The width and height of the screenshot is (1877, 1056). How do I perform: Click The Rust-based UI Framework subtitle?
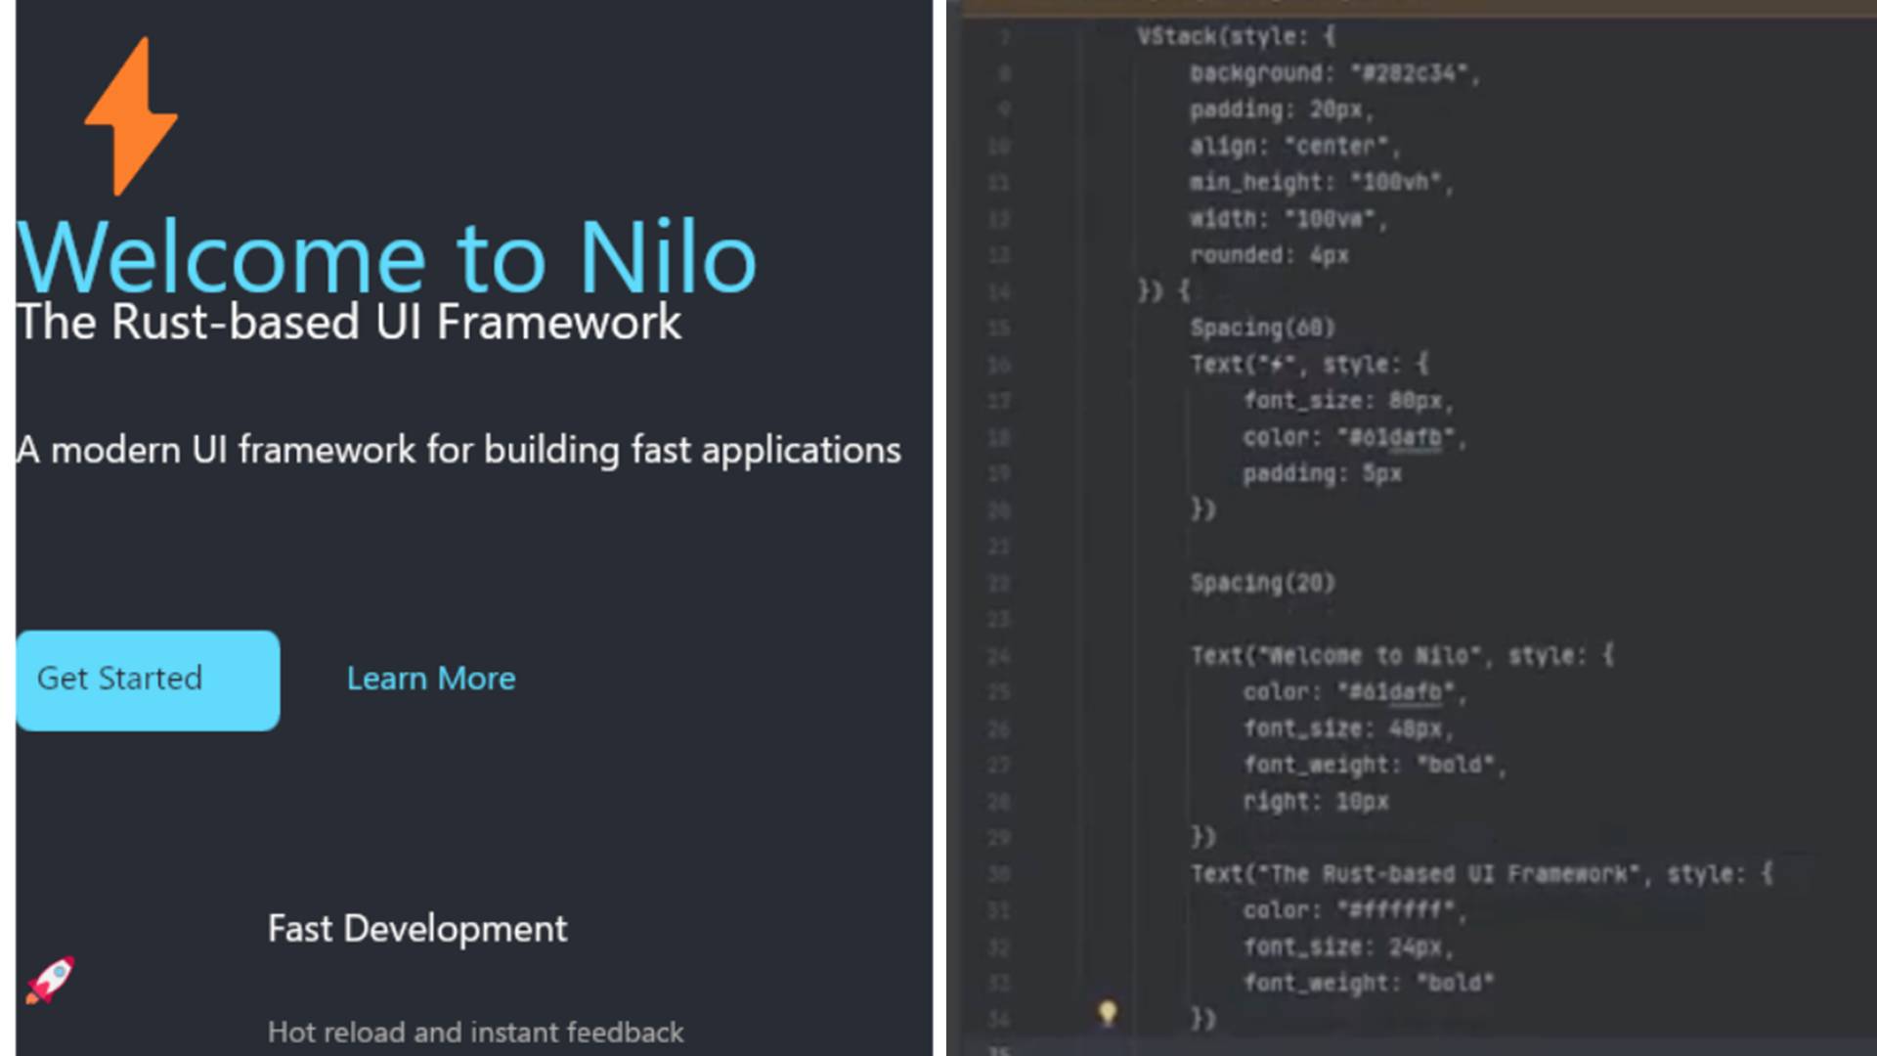pos(349,323)
